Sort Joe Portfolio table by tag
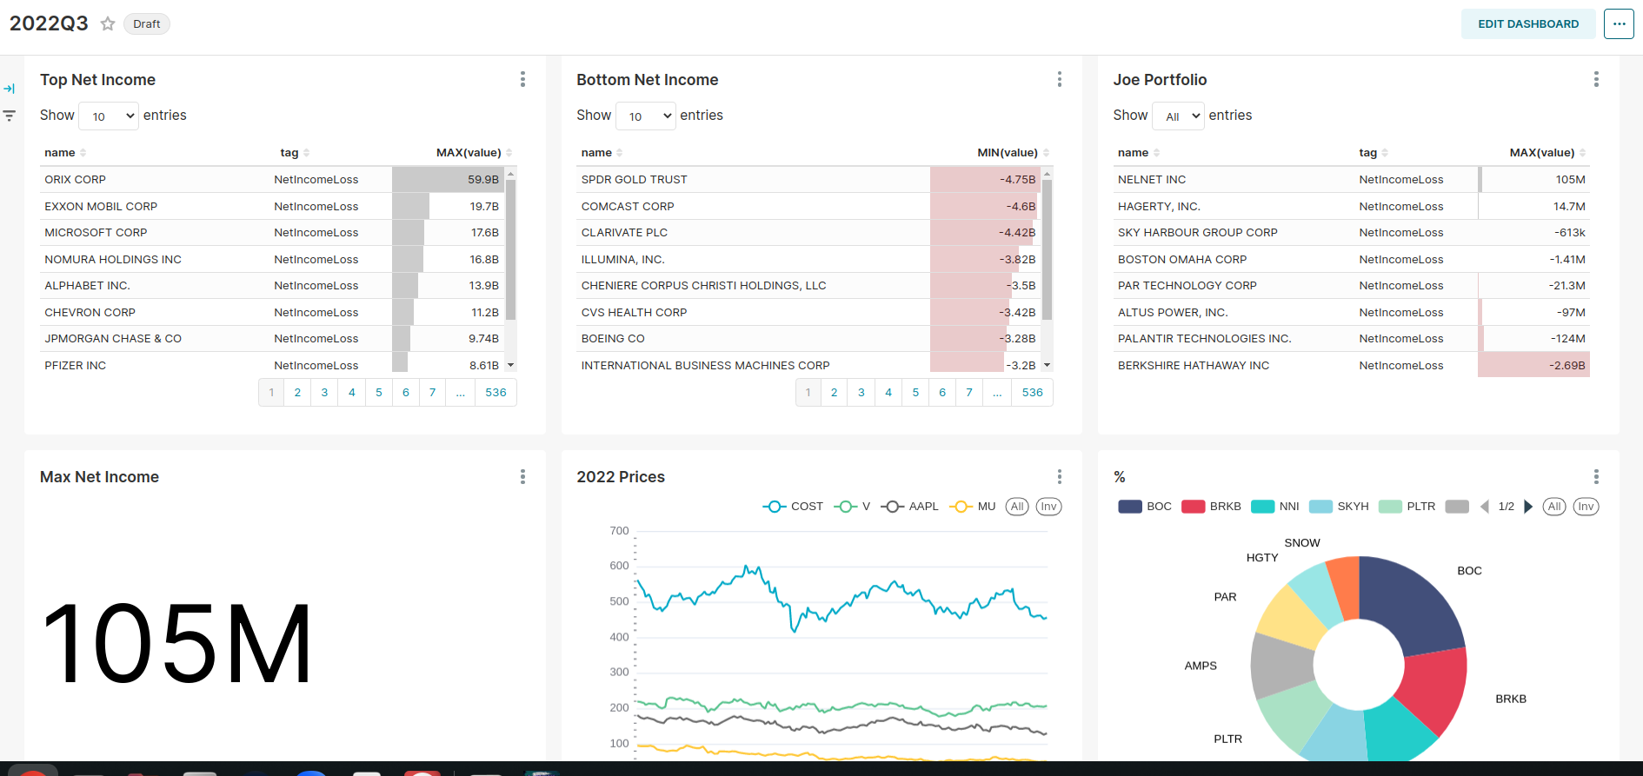 click(x=1374, y=153)
